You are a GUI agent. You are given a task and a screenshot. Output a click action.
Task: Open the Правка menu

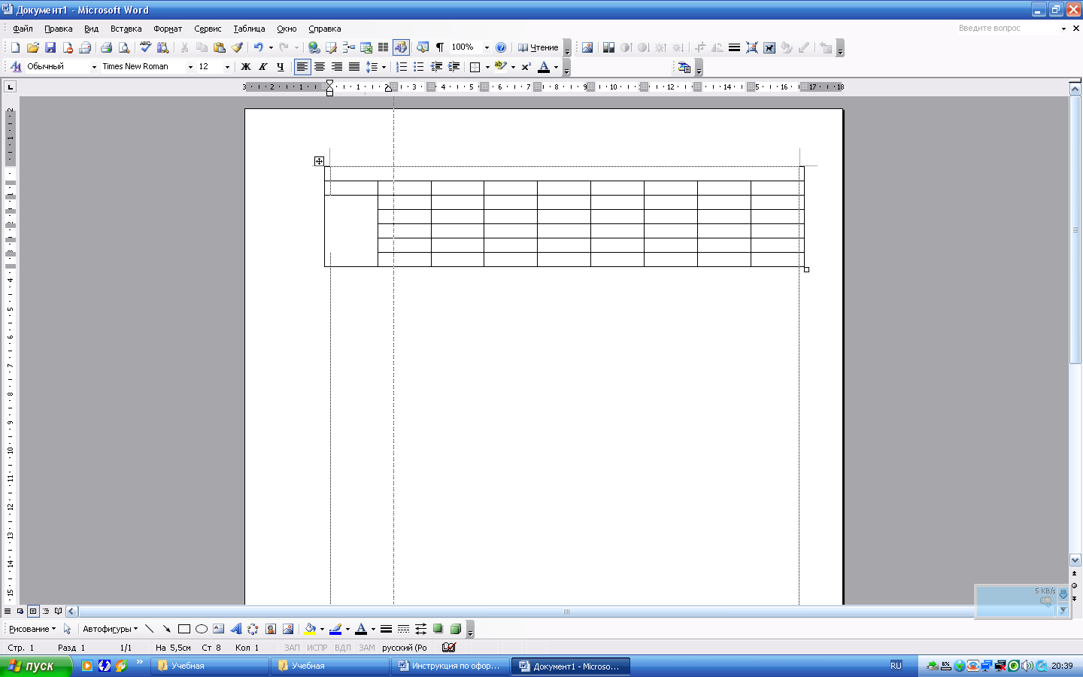[58, 29]
